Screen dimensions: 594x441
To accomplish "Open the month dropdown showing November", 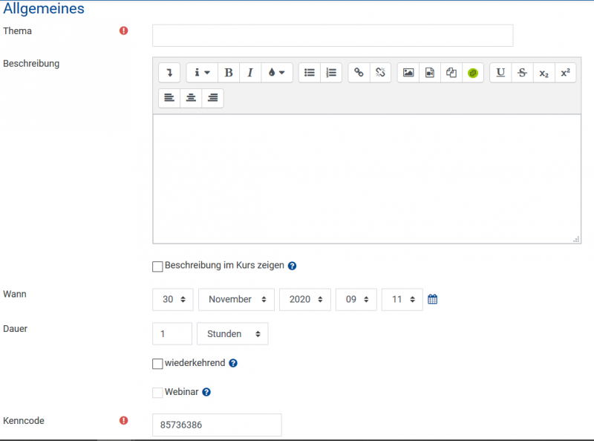I will [x=236, y=300].
